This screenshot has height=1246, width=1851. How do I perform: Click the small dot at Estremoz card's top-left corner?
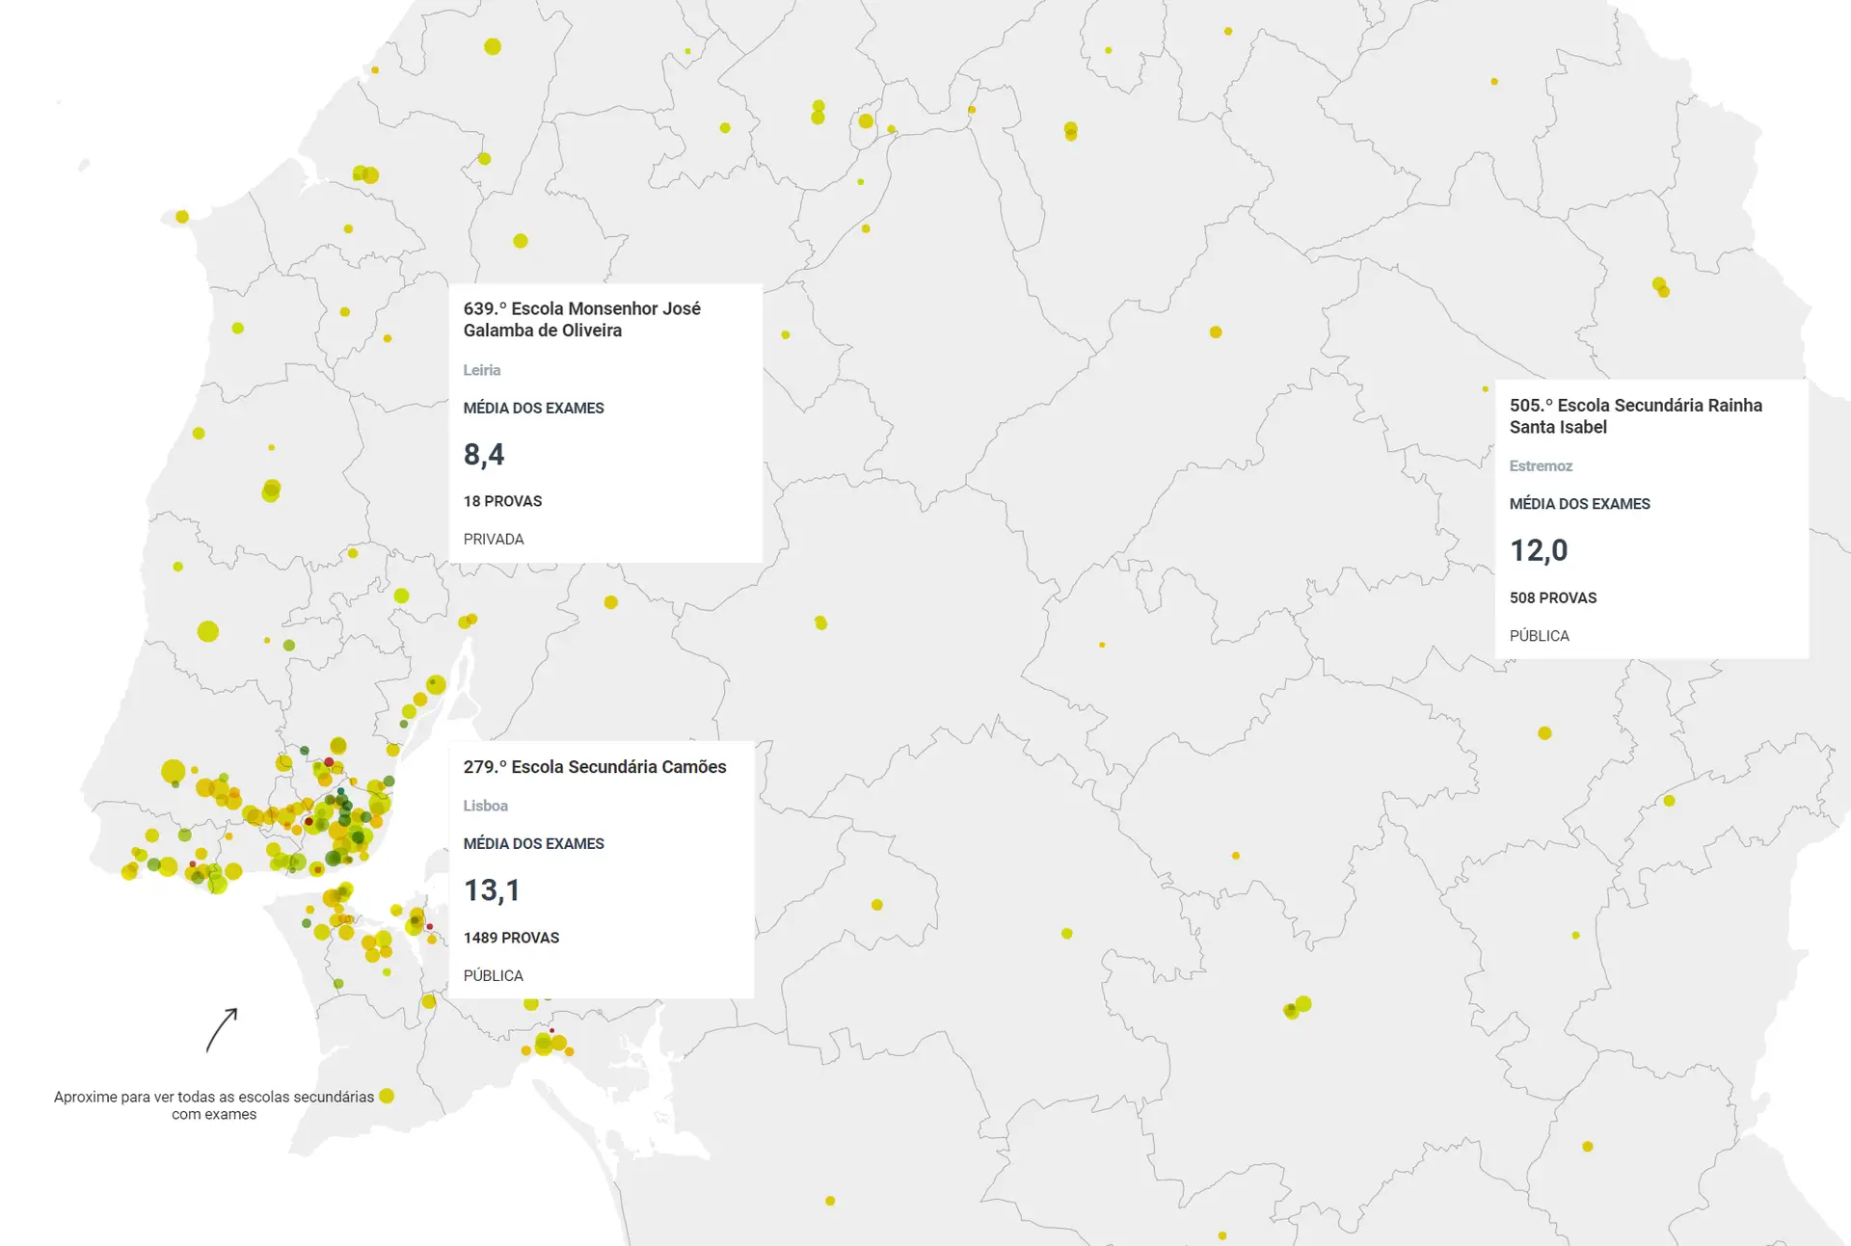(x=1485, y=389)
